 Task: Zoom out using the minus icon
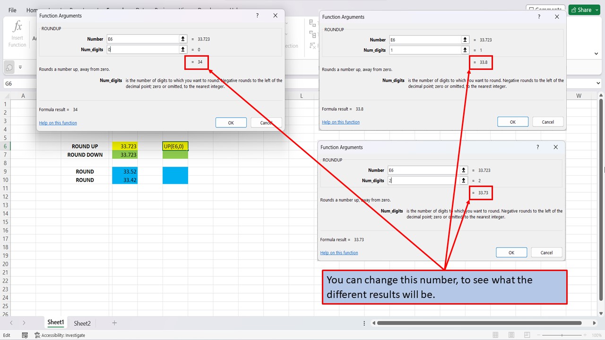tap(538, 334)
